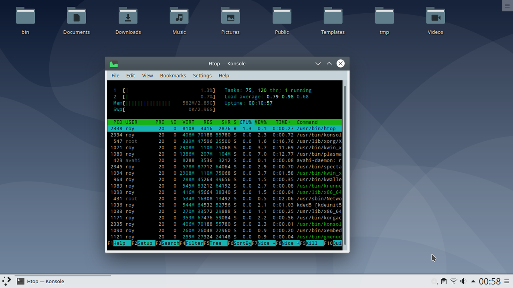Screen dimensions: 513x288
Task: Select the /usr/bin/krunne process row
Action: click(x=224, y=186)
